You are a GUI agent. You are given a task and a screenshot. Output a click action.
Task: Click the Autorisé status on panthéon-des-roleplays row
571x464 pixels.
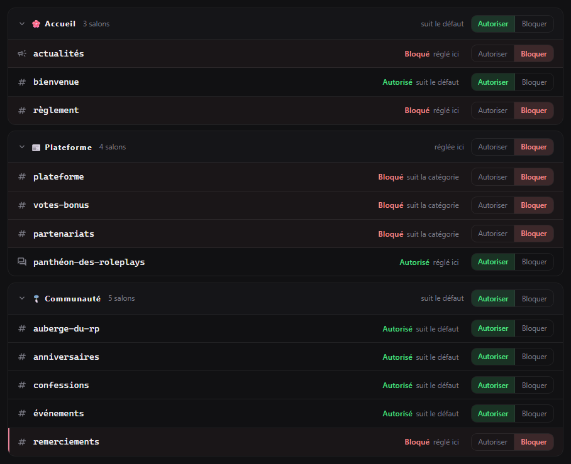[414, 262]
